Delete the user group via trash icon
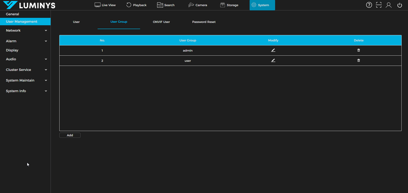The width and height of the screenshot is (408, 193). pos(359,60)
